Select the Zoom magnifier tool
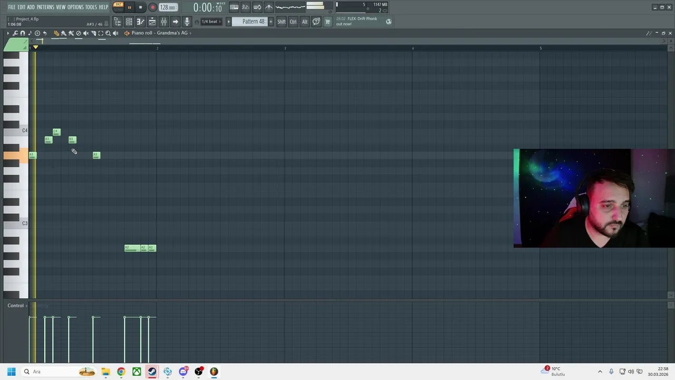Screen dimensions: 675x380 click(x=108, y=33)
